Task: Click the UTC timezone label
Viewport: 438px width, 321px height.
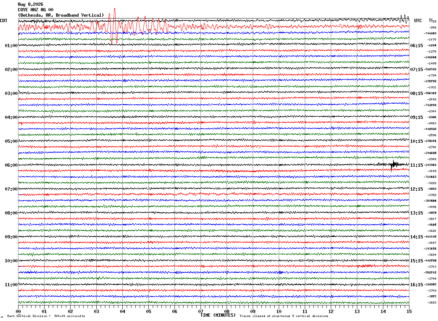Action: click(418, 21)
